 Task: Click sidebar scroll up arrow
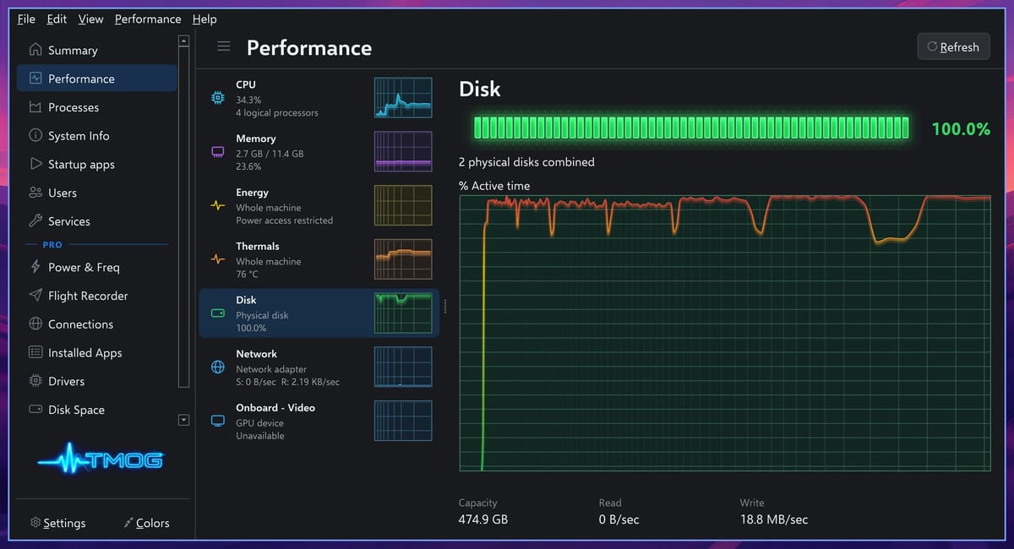183,41
